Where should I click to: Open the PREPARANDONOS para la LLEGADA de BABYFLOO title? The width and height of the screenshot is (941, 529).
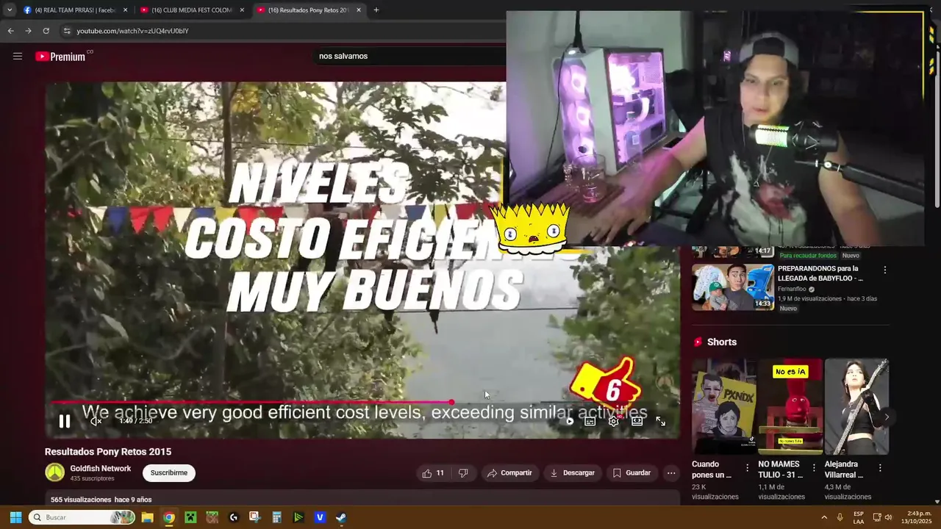820,273
